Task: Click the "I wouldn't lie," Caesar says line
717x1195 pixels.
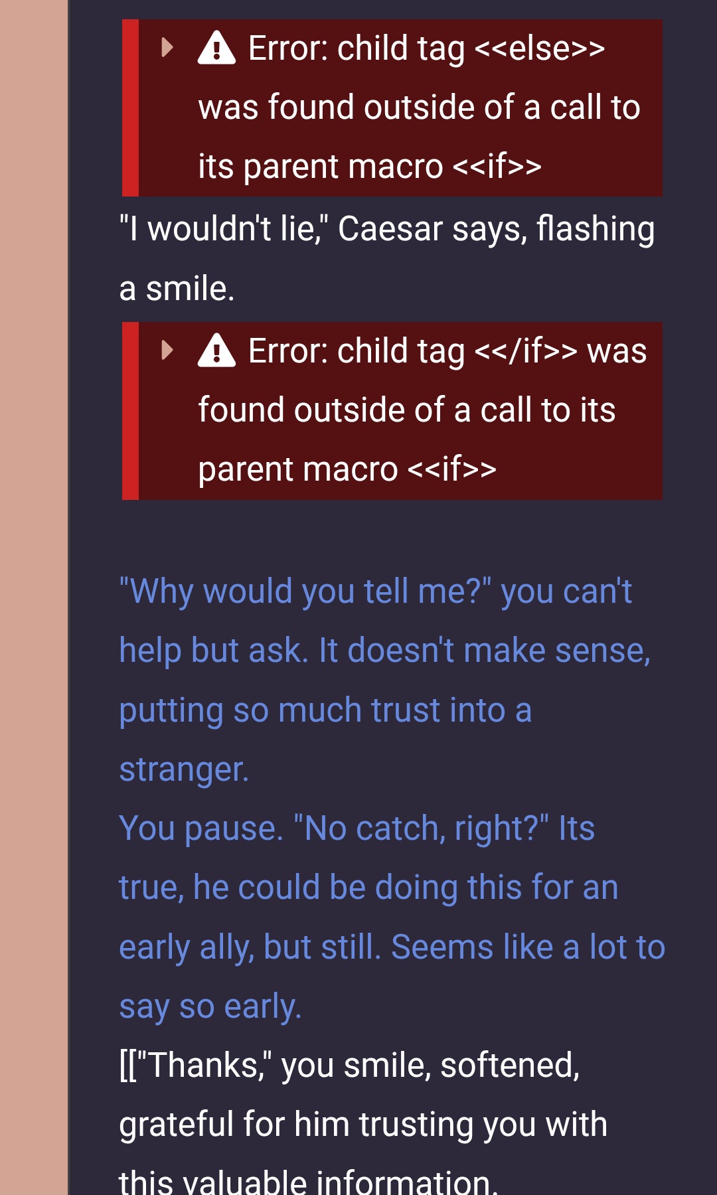Action: click(x=386, y=229)
